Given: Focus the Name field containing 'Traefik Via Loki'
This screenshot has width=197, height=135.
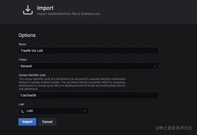Looking at the screenshot, I should [x=88, y=51].
